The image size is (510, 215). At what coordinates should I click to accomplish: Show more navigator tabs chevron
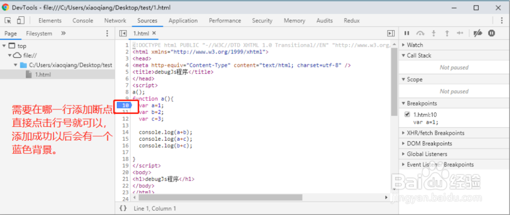[63, 34]
